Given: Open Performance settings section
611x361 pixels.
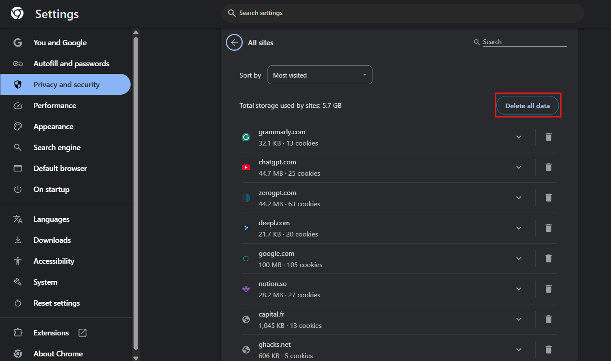Looking at the screenshot, I should 55,106.
